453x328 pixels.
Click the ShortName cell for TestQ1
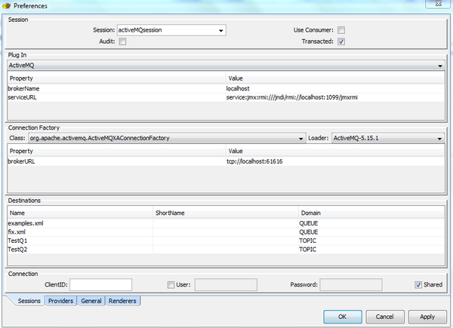click(x=226, y=241)
